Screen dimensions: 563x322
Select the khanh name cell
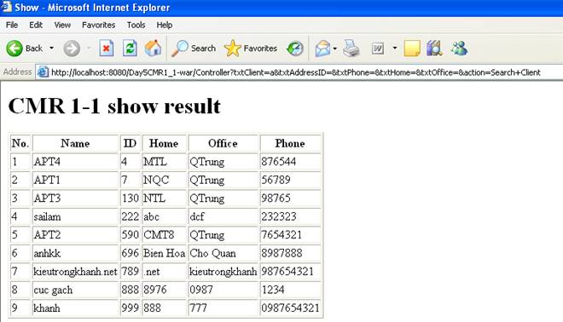pyautogui.click(x=75, y=308)
